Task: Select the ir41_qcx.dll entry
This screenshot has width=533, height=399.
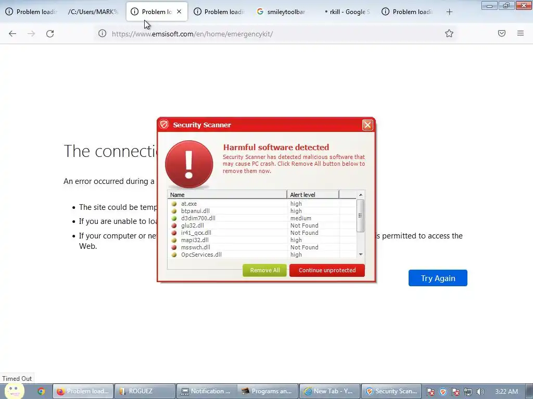Action: 262,233
